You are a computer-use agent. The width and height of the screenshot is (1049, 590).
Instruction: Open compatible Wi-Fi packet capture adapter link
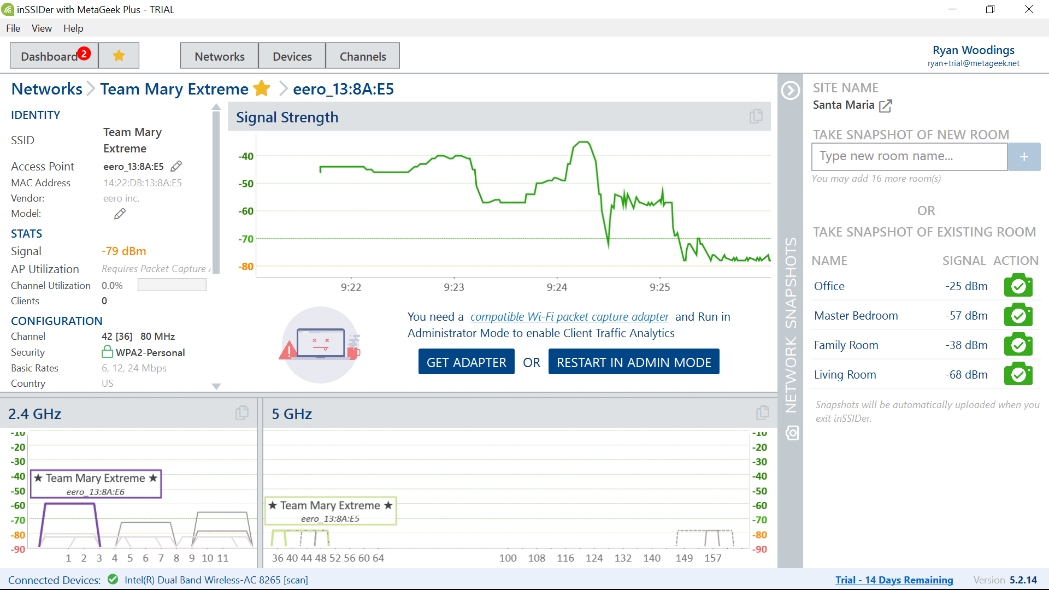569,317
